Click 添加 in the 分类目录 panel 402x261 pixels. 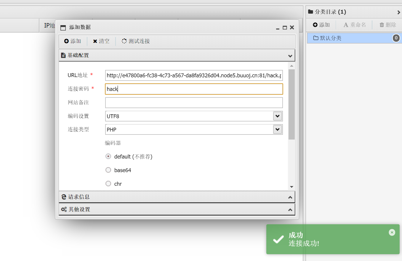[x=321, y=25]
